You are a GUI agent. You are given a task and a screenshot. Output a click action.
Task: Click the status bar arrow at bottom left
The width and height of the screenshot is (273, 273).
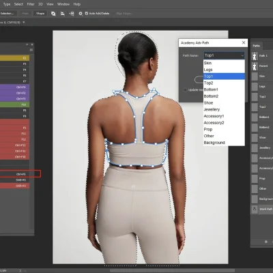coord(20,271)
